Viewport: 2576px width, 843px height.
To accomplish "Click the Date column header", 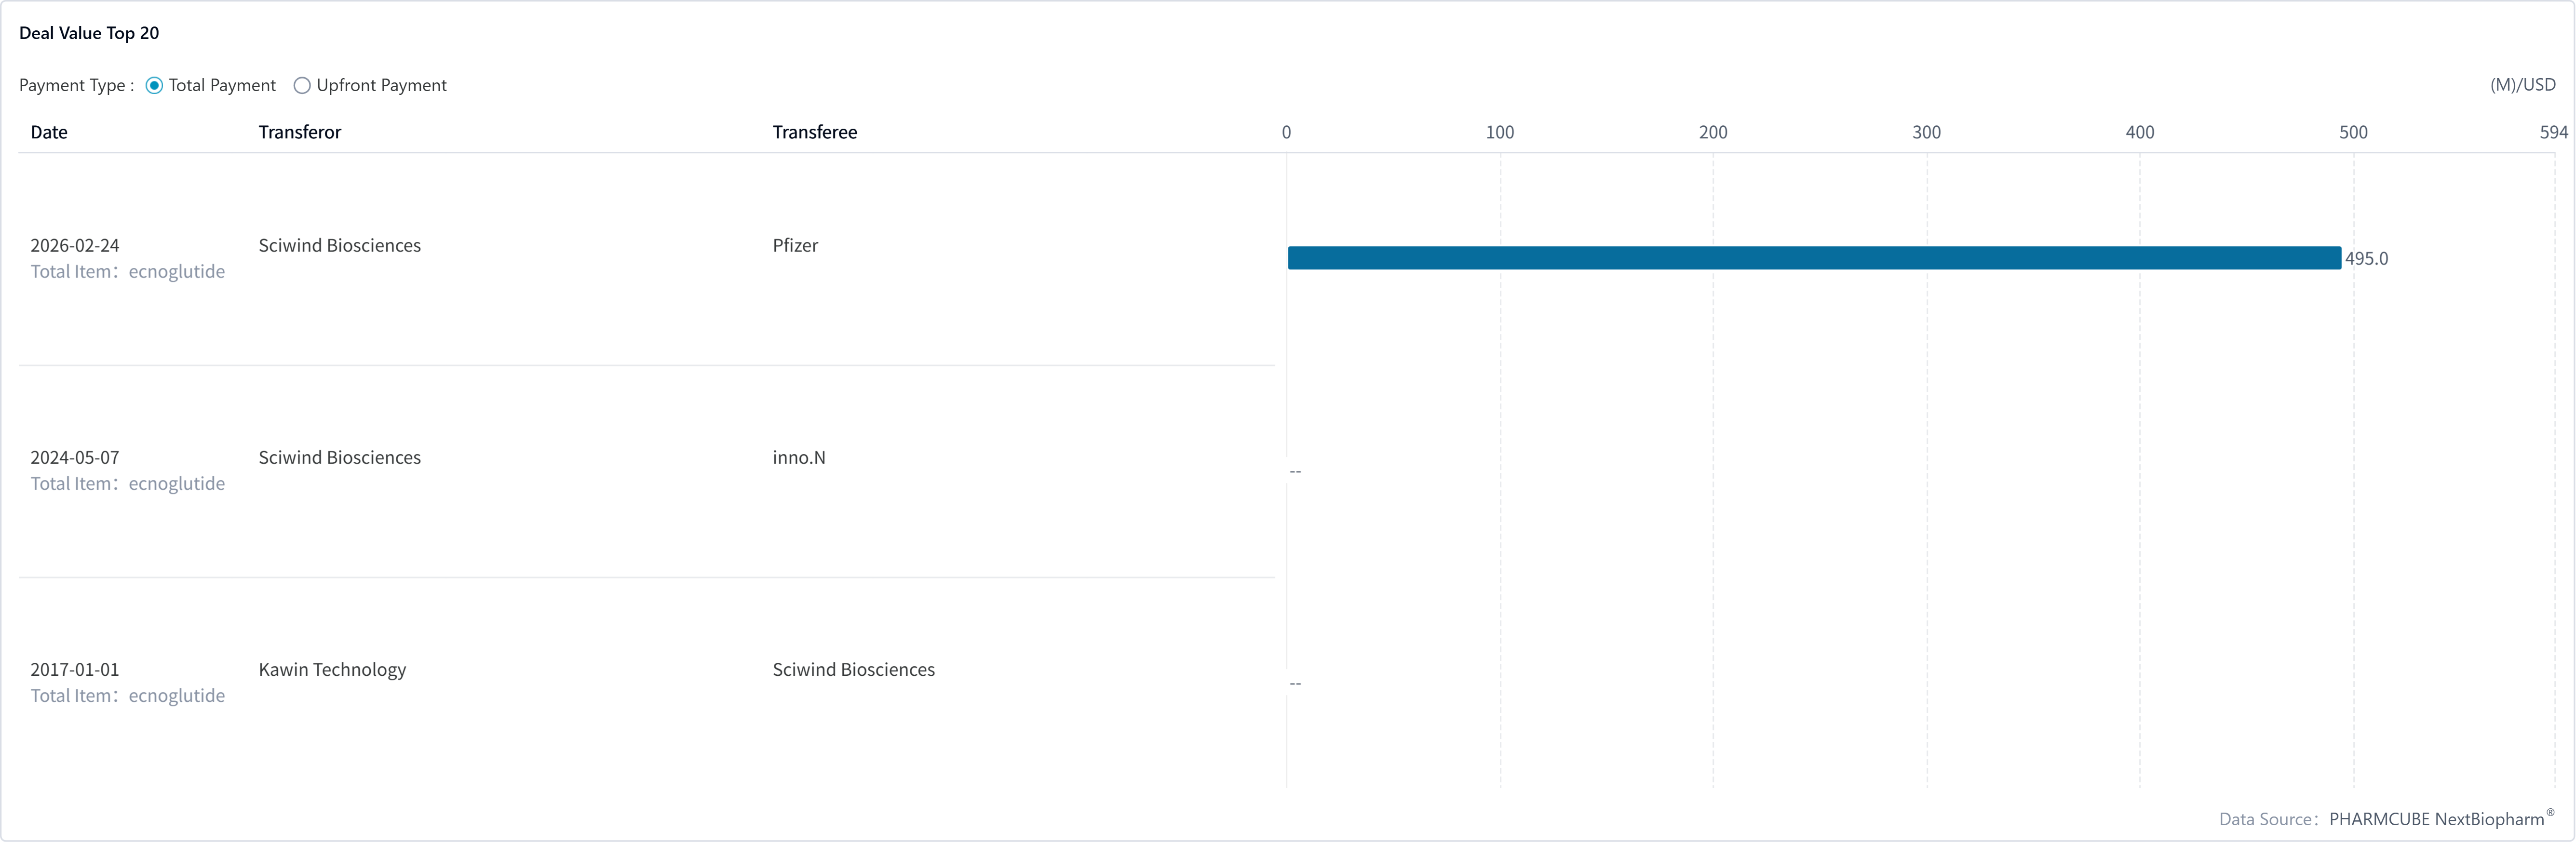I will pyautogui.click(x=49, y=132).
